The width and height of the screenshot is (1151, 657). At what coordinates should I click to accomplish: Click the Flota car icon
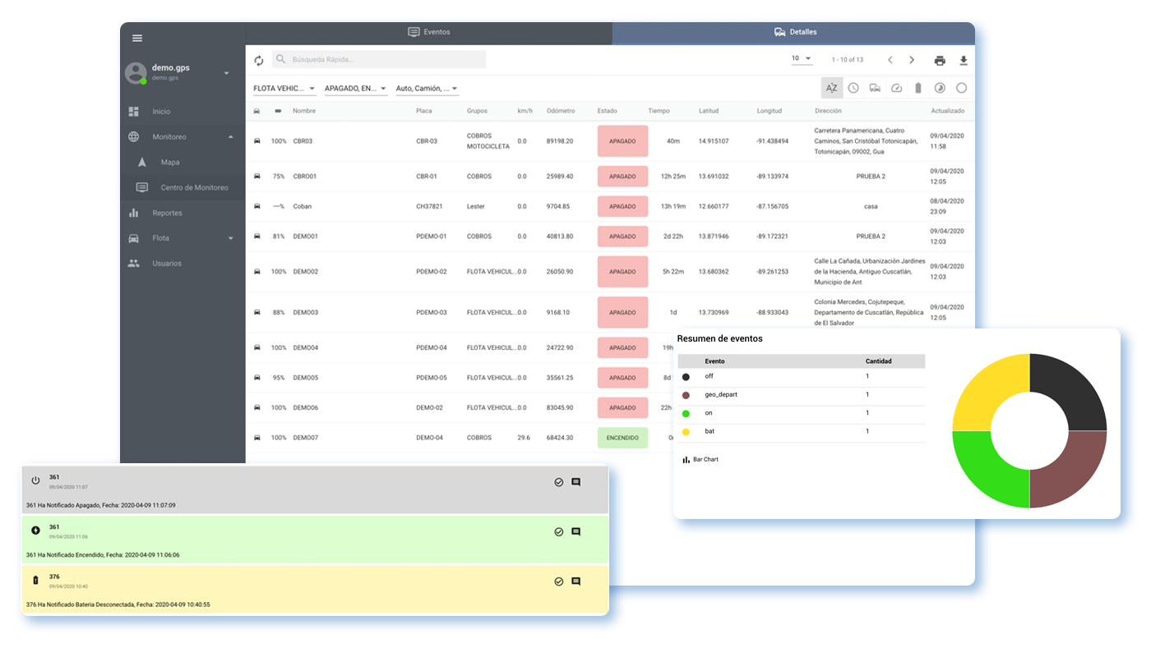[x=134, y=238]
